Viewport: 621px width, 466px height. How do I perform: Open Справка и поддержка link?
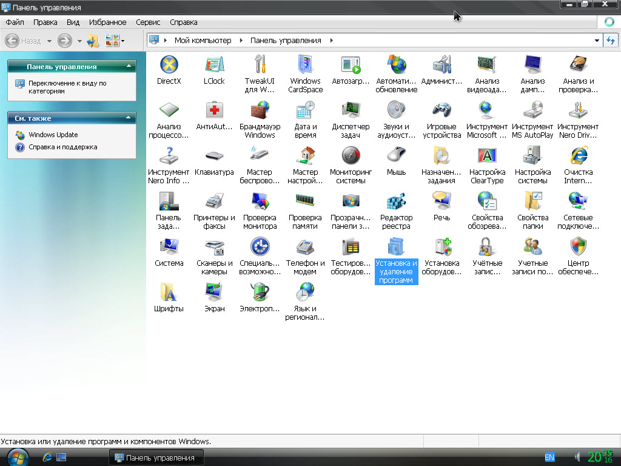pyautogui.click(x=62, y=147)
